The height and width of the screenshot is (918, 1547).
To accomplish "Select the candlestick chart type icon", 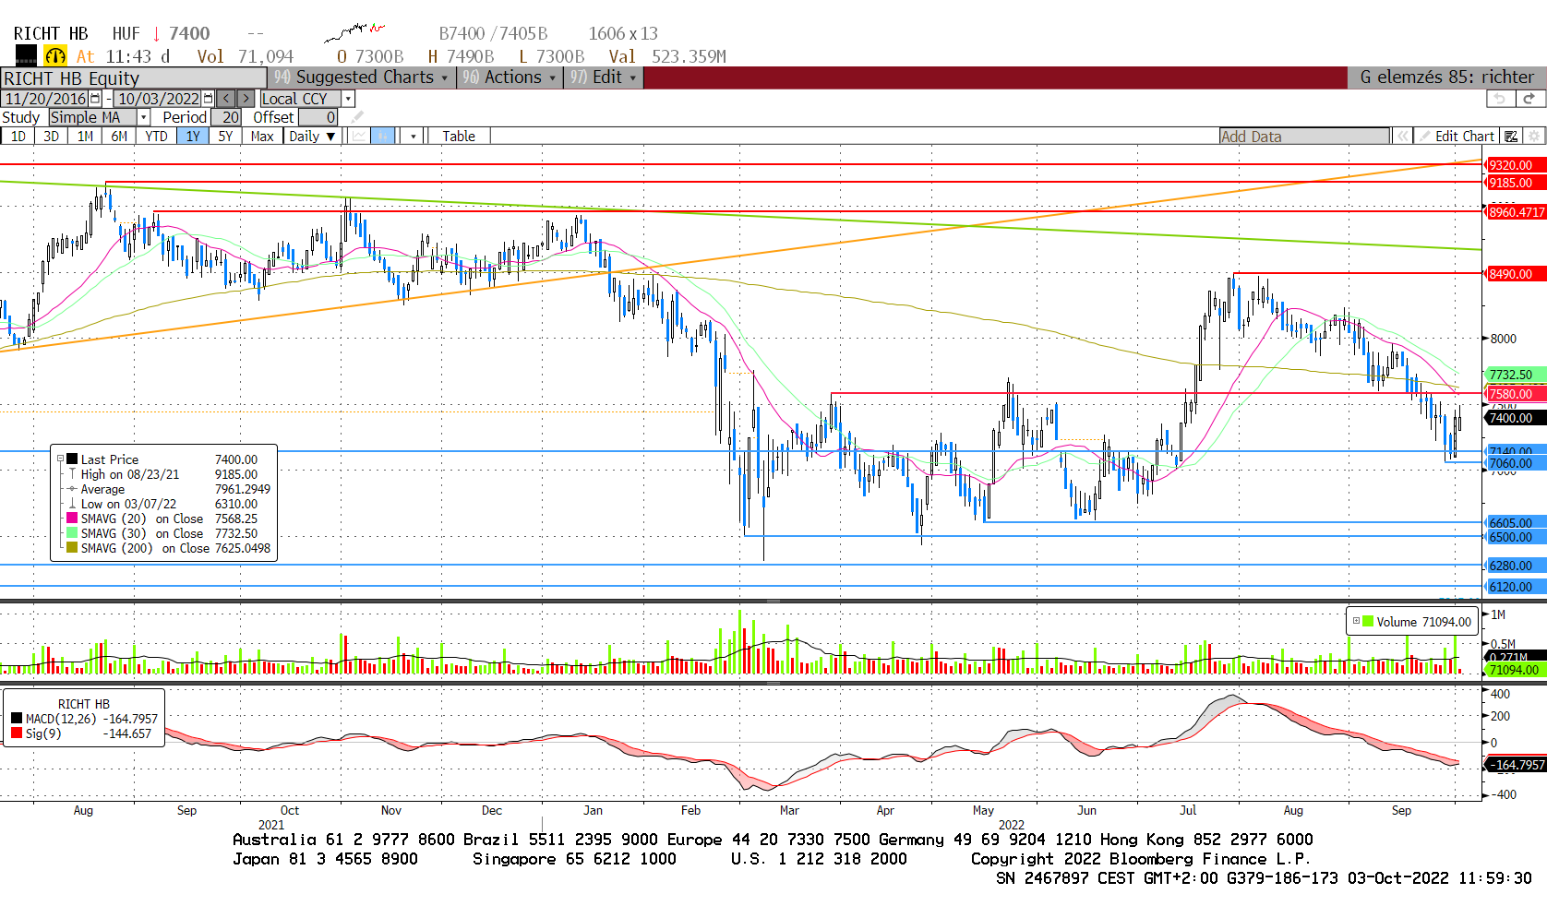I will point(383,137).
